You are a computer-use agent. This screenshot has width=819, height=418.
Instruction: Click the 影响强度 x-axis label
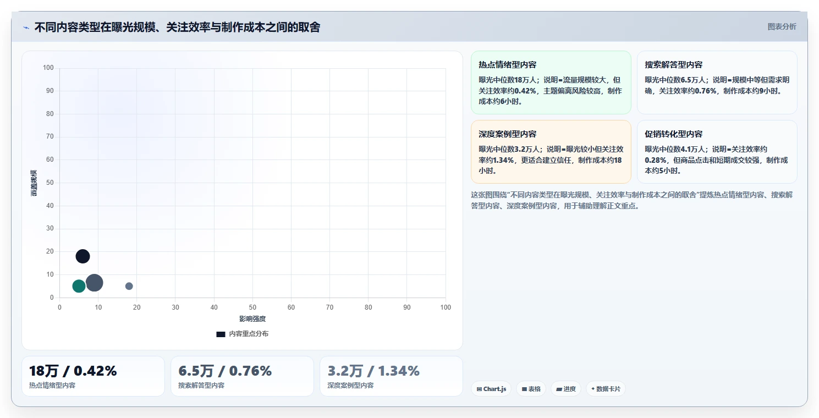[x=252, y=319]
